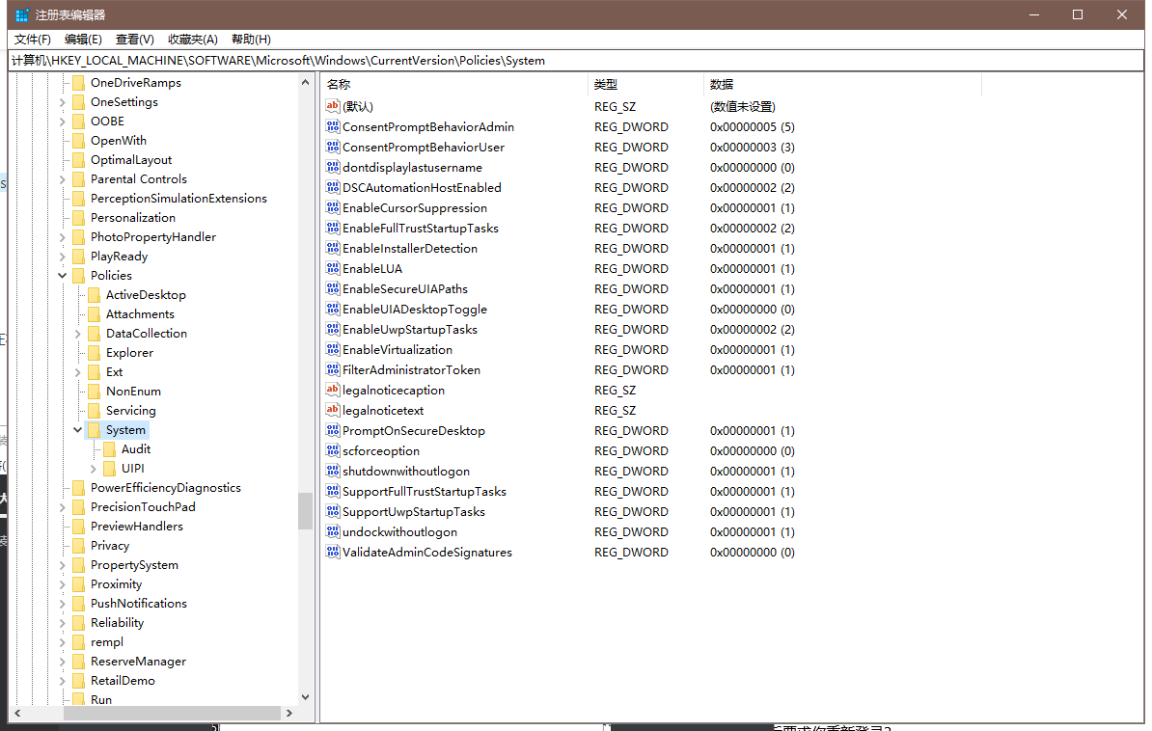Click the legalnoticecaption string value icon
Image resolution: width=1152 pixels, height=731 pixels.
(333, 390)
